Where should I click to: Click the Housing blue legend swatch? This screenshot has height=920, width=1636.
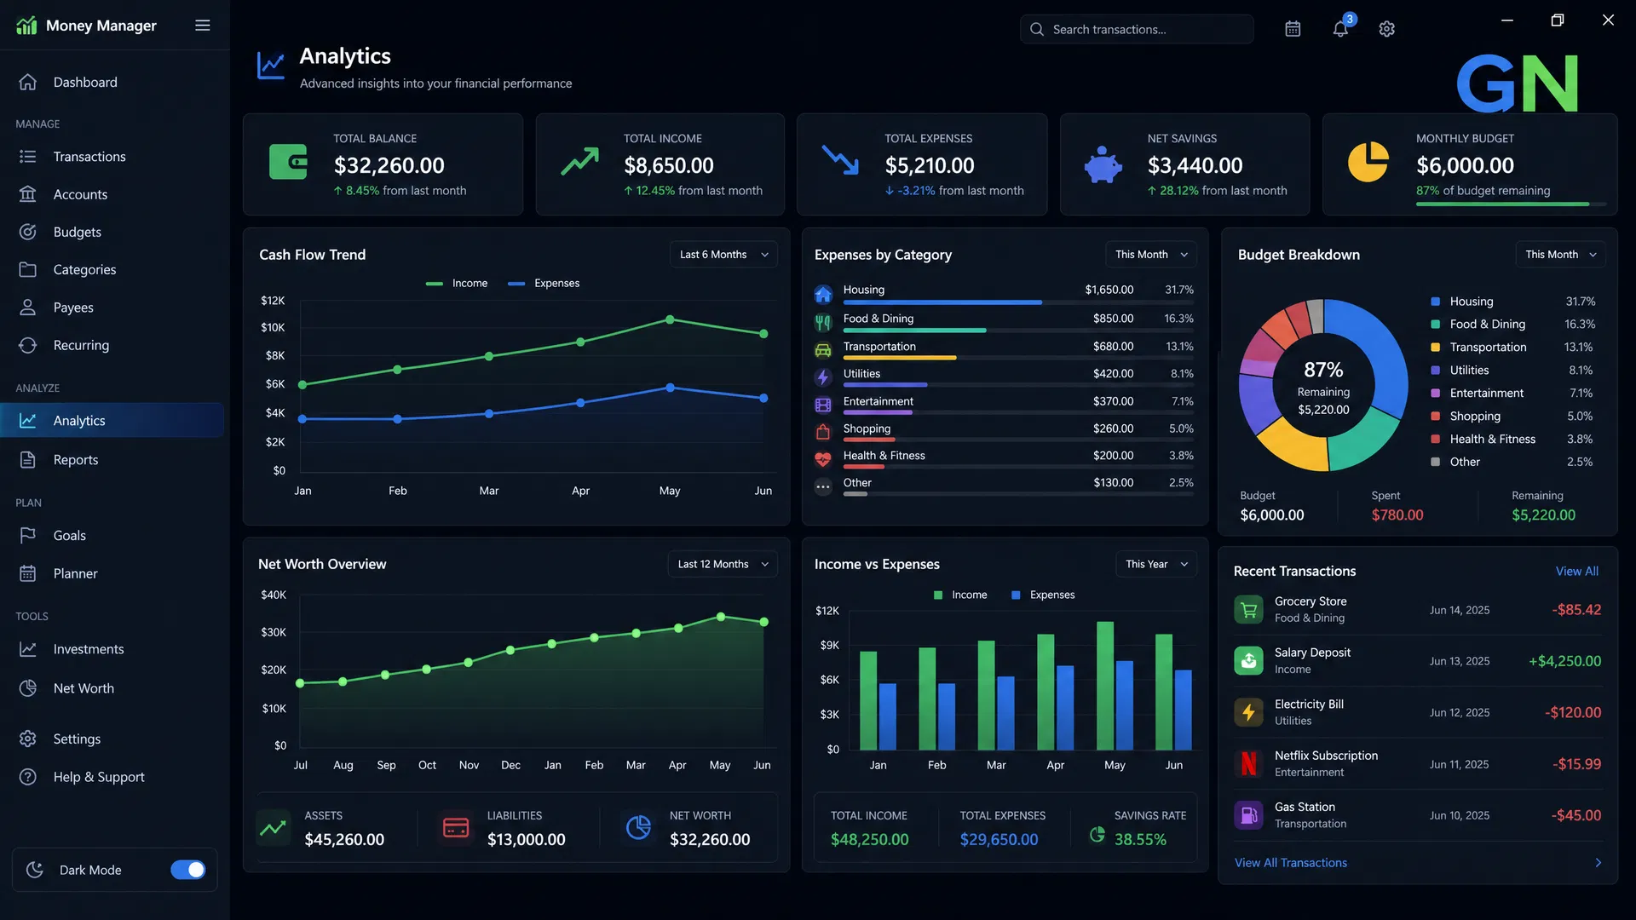1435,302
